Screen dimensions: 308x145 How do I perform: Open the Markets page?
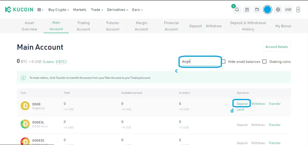[x=80, y=10]
